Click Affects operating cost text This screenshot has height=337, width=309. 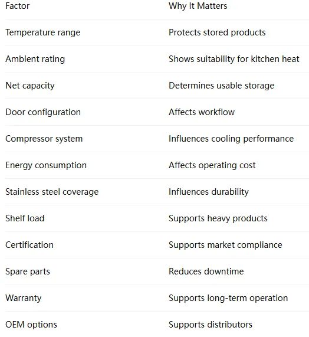click(x=212, y=165)
